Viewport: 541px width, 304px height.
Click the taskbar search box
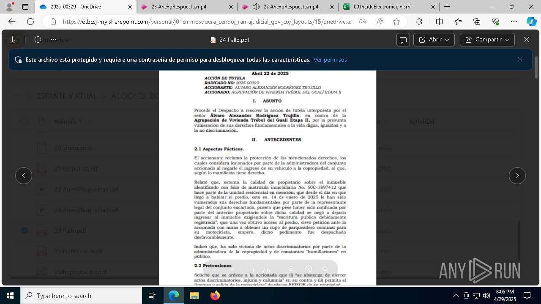click(81, 296)
